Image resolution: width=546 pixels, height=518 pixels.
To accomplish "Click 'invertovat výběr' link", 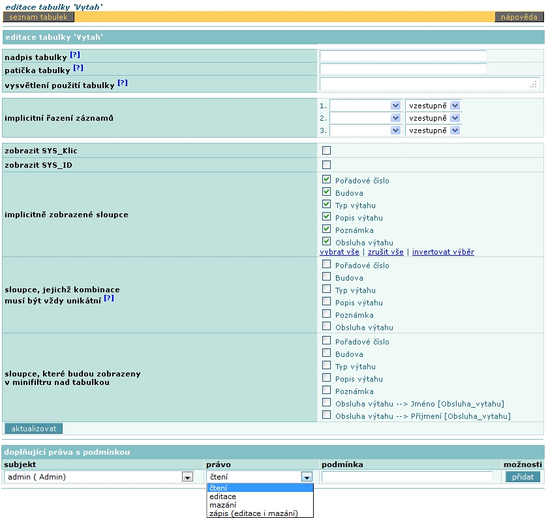I will [x=443, y=252].
